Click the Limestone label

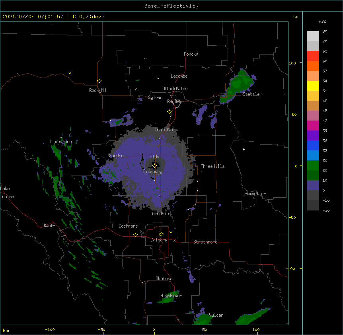coord(61,142)
